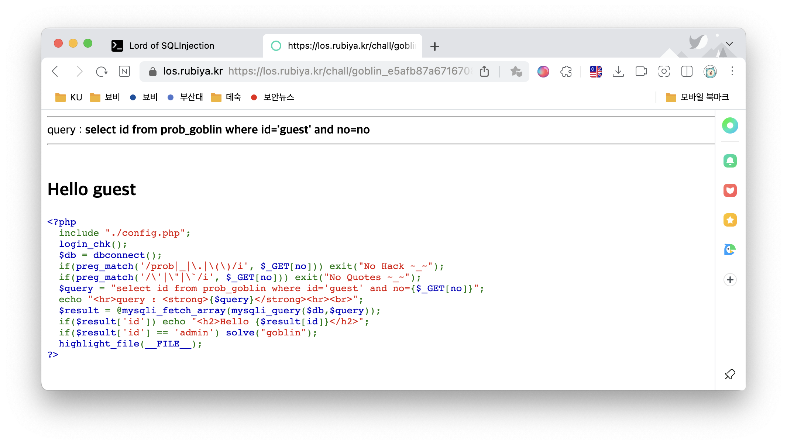Click the page reload button

tap(102, 71)
